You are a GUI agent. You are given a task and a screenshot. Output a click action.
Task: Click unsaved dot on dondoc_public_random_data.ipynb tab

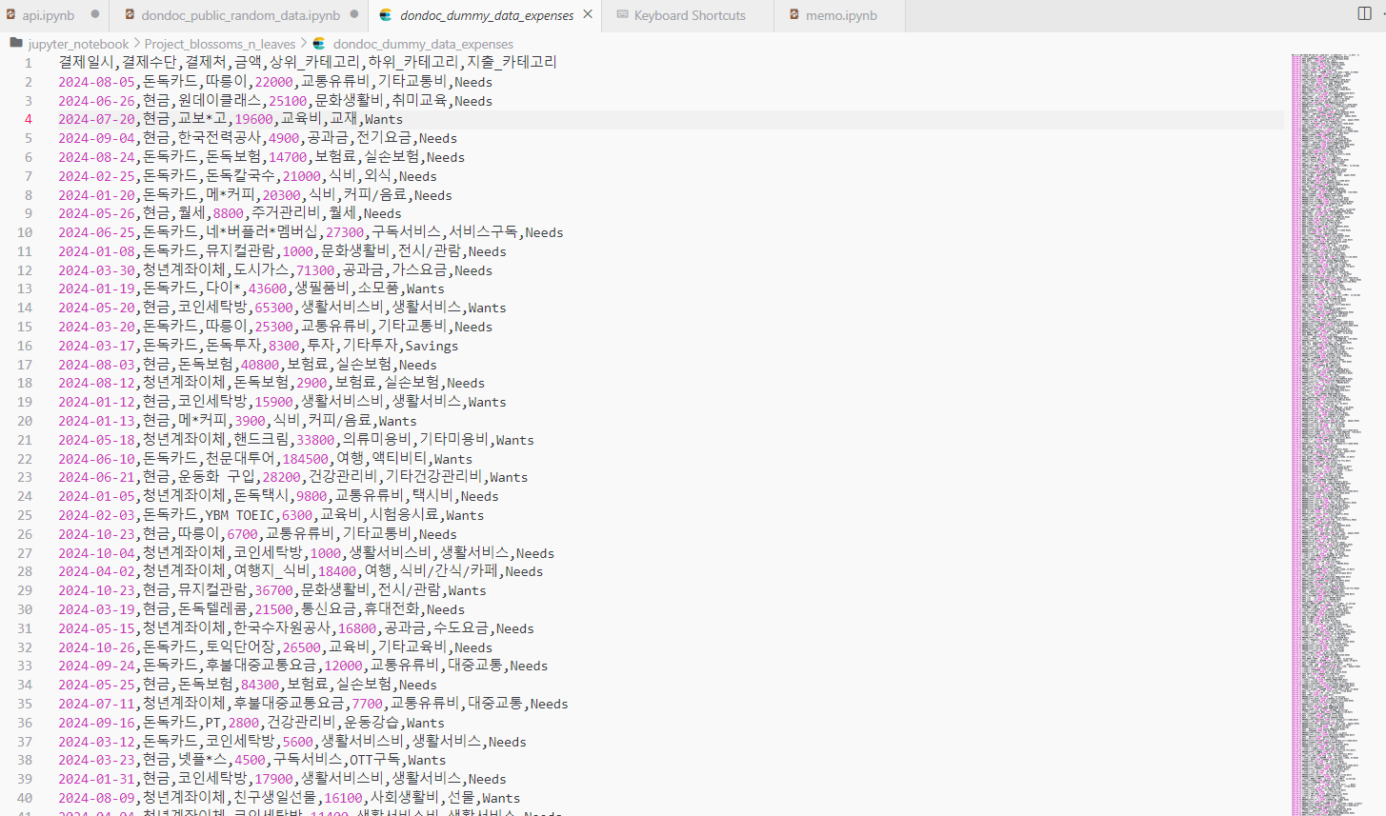pyautogui.click(x=354, y=14)
